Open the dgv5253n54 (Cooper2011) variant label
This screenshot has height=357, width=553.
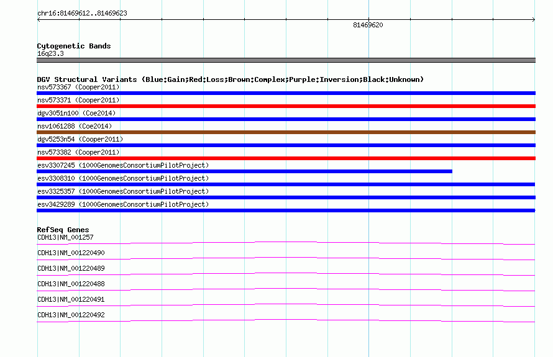80,139
